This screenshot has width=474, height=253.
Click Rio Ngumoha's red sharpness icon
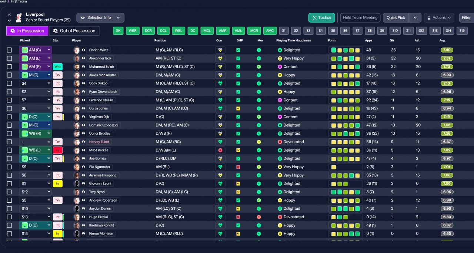click(238, 167)
